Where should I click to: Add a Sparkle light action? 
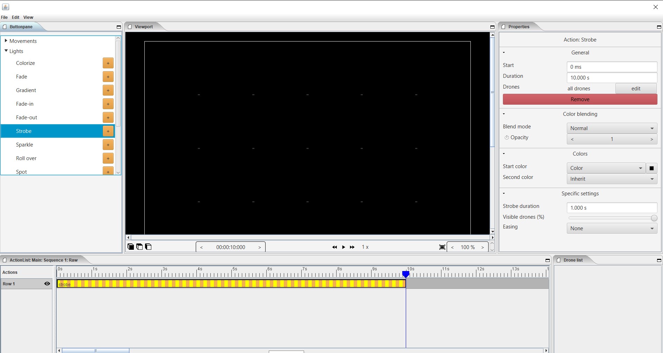(x=108, y=145)
